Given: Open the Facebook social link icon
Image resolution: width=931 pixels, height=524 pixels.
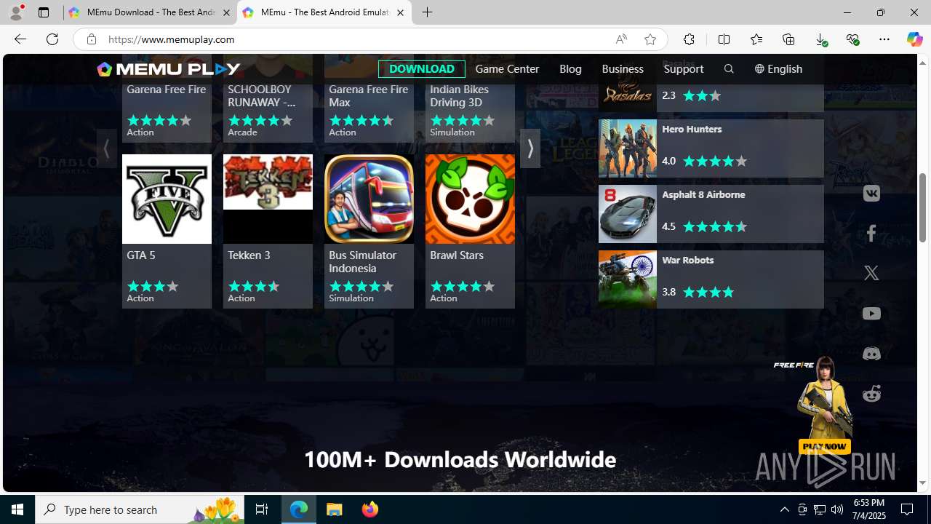Looking at the screenshot, I should pyautogui.click(x=871, y=234).
